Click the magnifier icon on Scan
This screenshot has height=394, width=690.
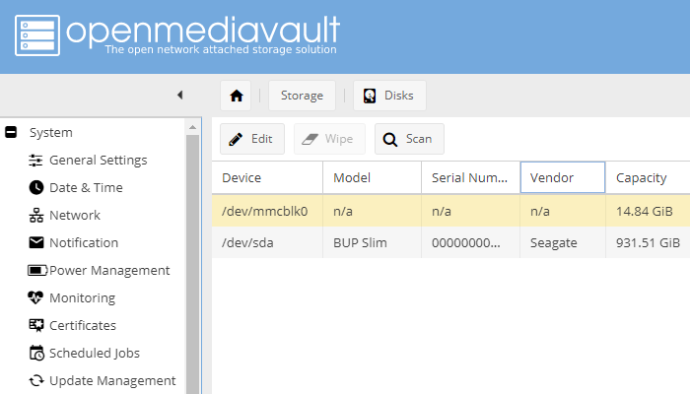[390, 140]
